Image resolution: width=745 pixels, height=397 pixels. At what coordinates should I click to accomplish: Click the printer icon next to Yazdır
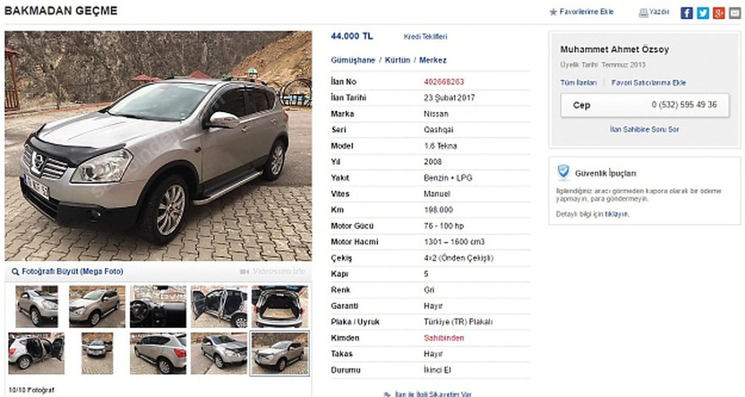pyautogui.click(x=643, y=12)
